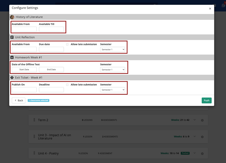Image resolution: width=226 pixels, height=163 pixels.
Task: Close the Configure Settings dialog
Action: click(210, 9)
